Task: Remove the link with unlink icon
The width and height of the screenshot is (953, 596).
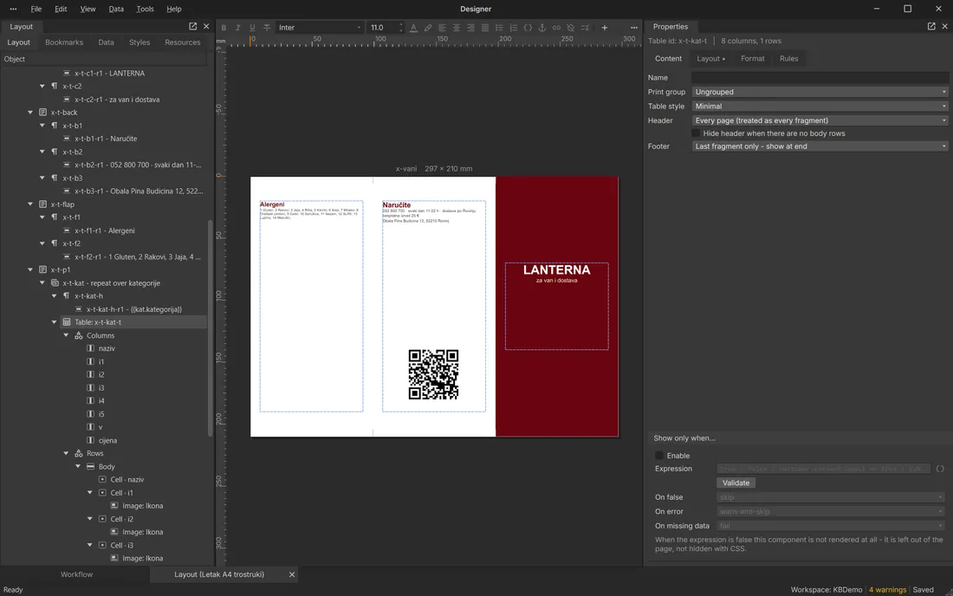Action: click(x=571, y=28)
